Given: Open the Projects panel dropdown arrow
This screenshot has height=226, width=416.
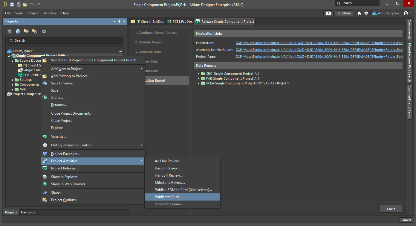Looking at the screenshot, I should [x=115, y=21].
